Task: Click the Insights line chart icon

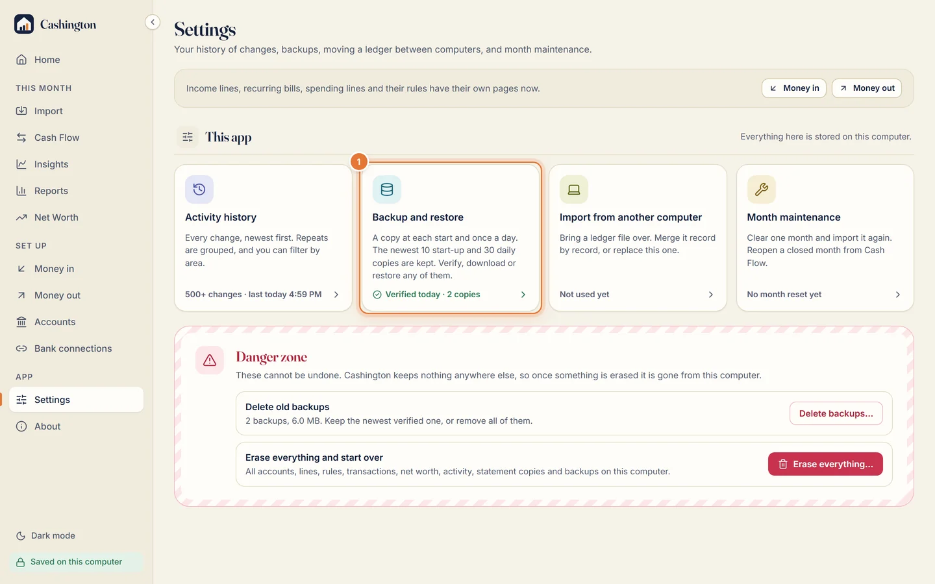Action: click(21, 164)
